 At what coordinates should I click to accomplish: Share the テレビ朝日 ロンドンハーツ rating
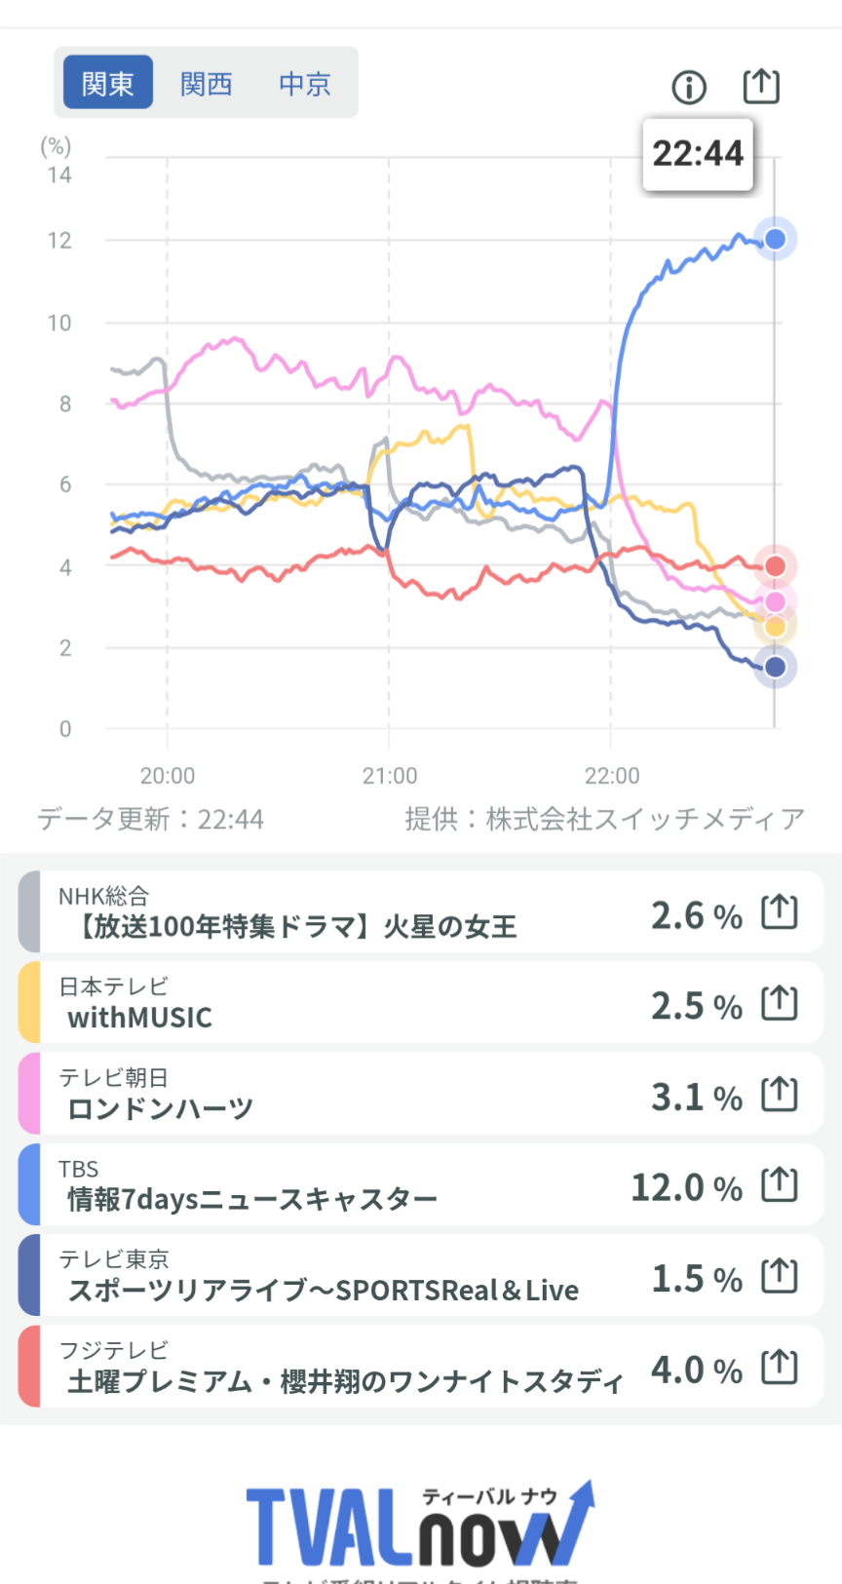780,1095
